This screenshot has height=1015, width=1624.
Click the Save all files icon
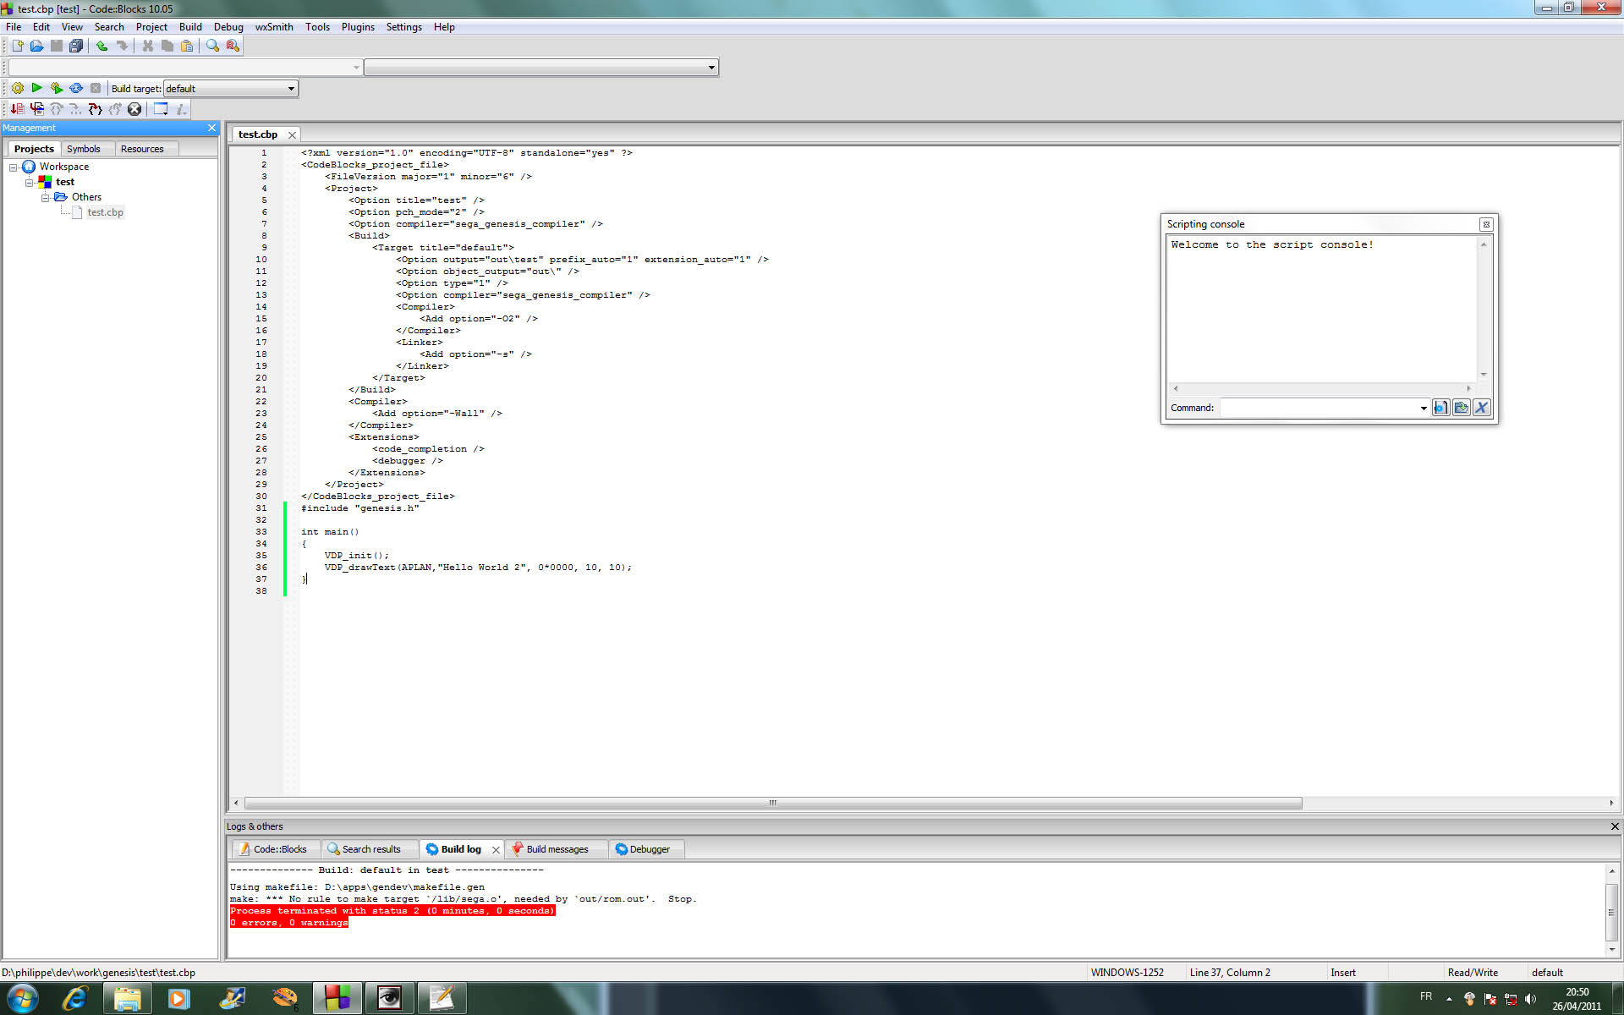pyautogui.click(x=76, y=46)
